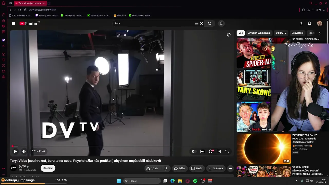Viewport: 329px width, 185px height.
Task: Enter fullscreen video mode
Action: pos(227,151)
